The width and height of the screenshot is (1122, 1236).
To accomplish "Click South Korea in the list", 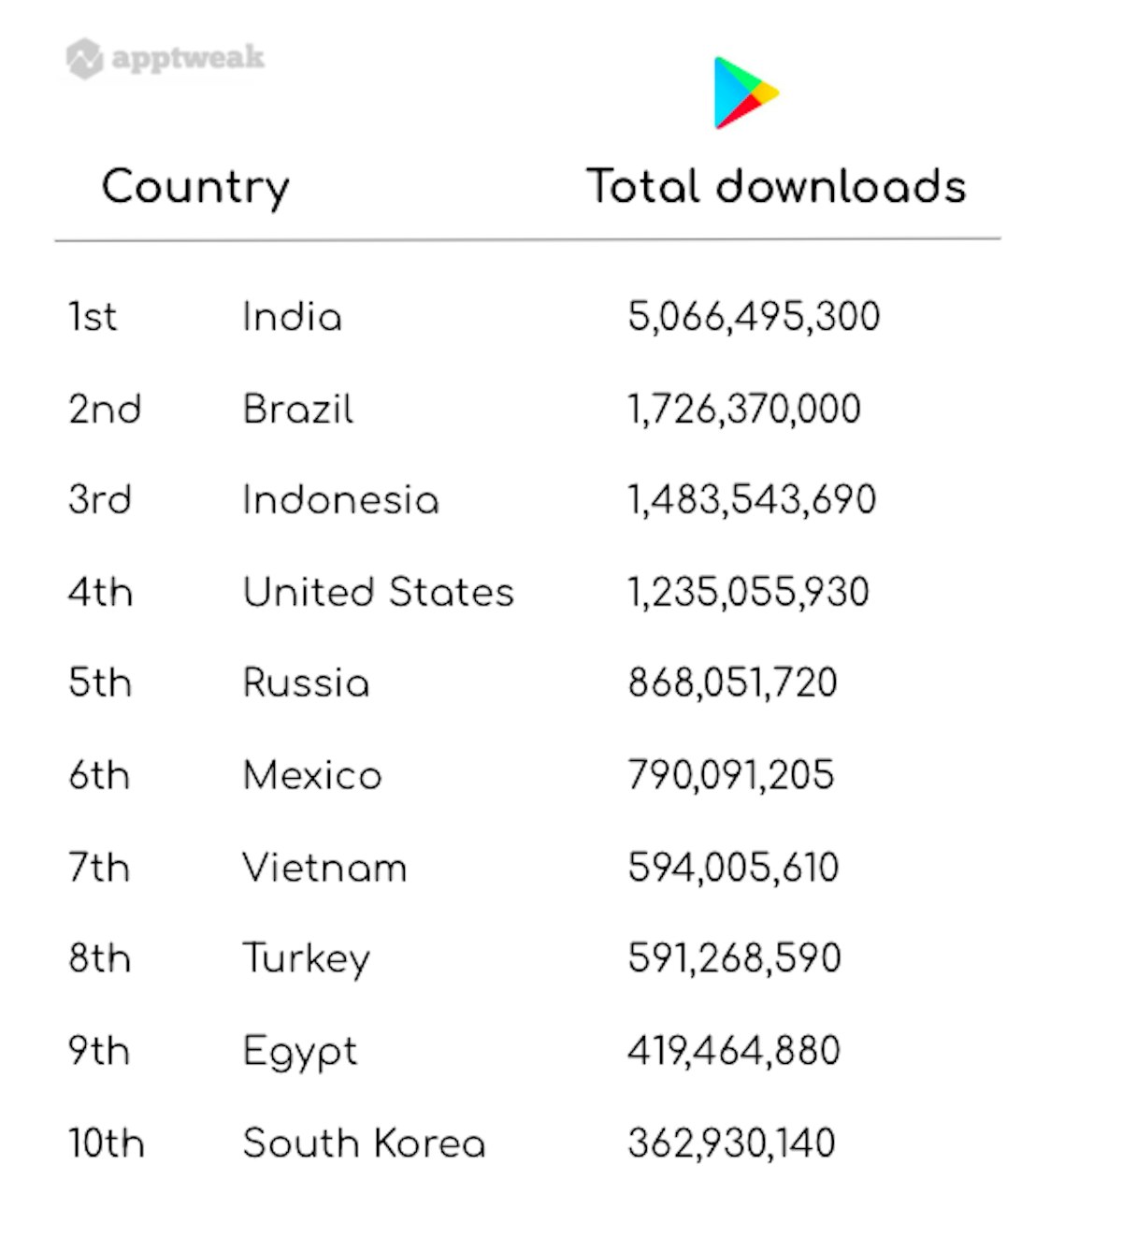I will [x=364, y=1143].
